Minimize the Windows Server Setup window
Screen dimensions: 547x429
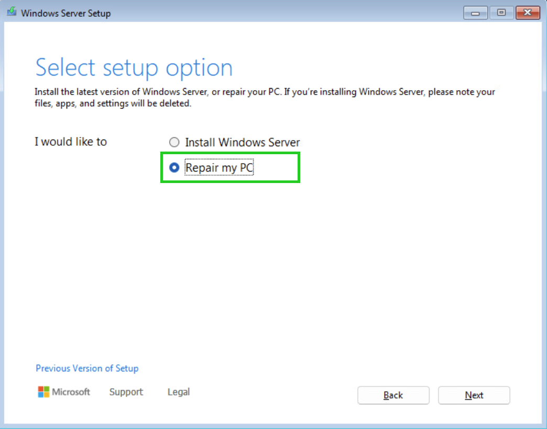click(475, 13)
